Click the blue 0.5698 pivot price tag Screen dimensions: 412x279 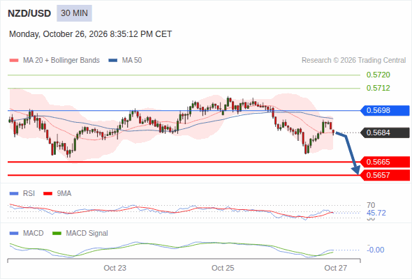pos(385,110)
